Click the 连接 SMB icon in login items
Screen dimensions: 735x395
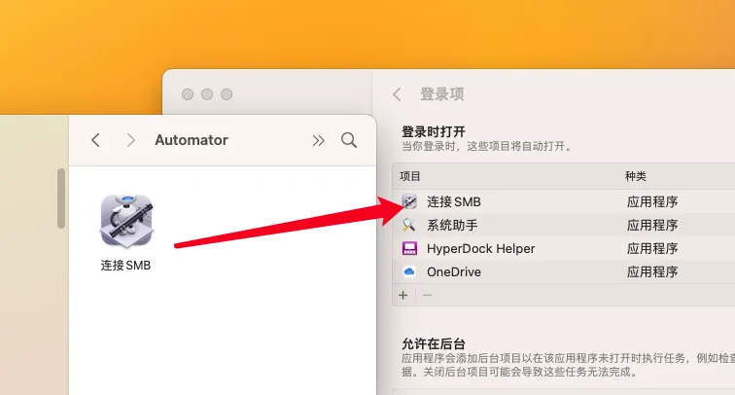point(409,201)
